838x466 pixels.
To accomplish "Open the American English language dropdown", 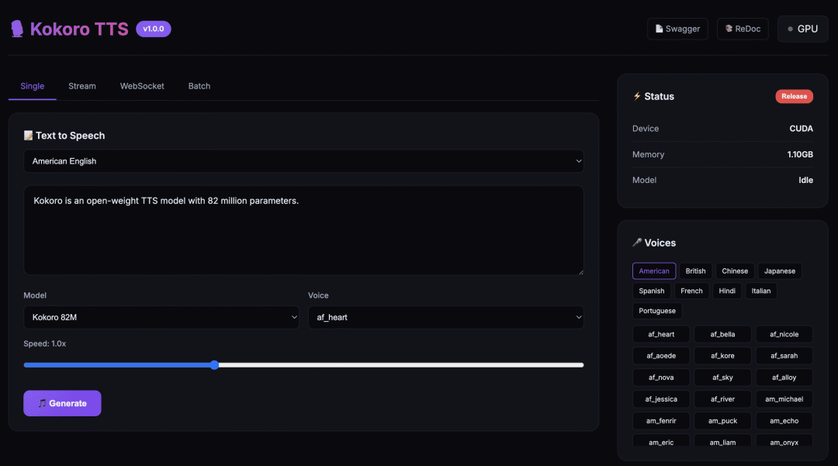I will tap(303, 161).
